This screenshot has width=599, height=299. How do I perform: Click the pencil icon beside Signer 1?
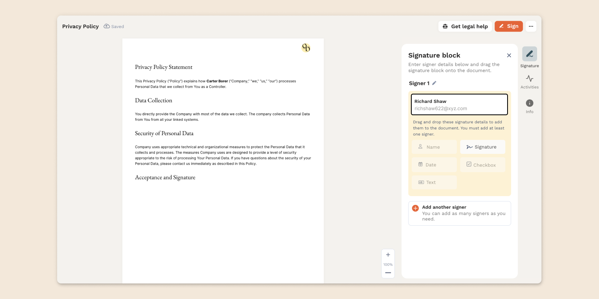point(434,83)
